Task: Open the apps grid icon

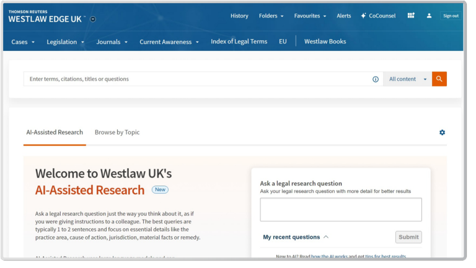Action: [411, 16]
